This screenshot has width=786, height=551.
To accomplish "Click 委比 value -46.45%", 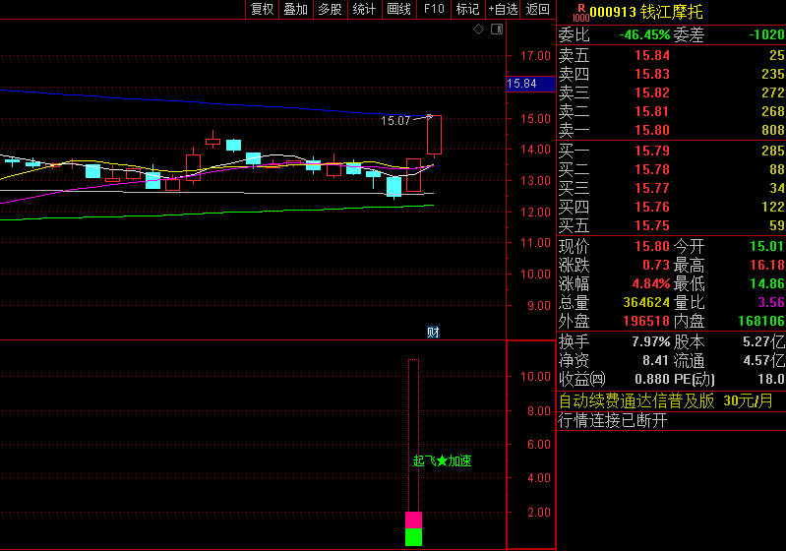I will (644, 34).
